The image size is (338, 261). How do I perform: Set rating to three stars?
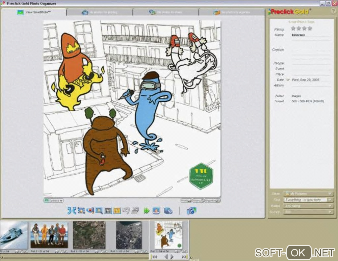click(305, 28)
